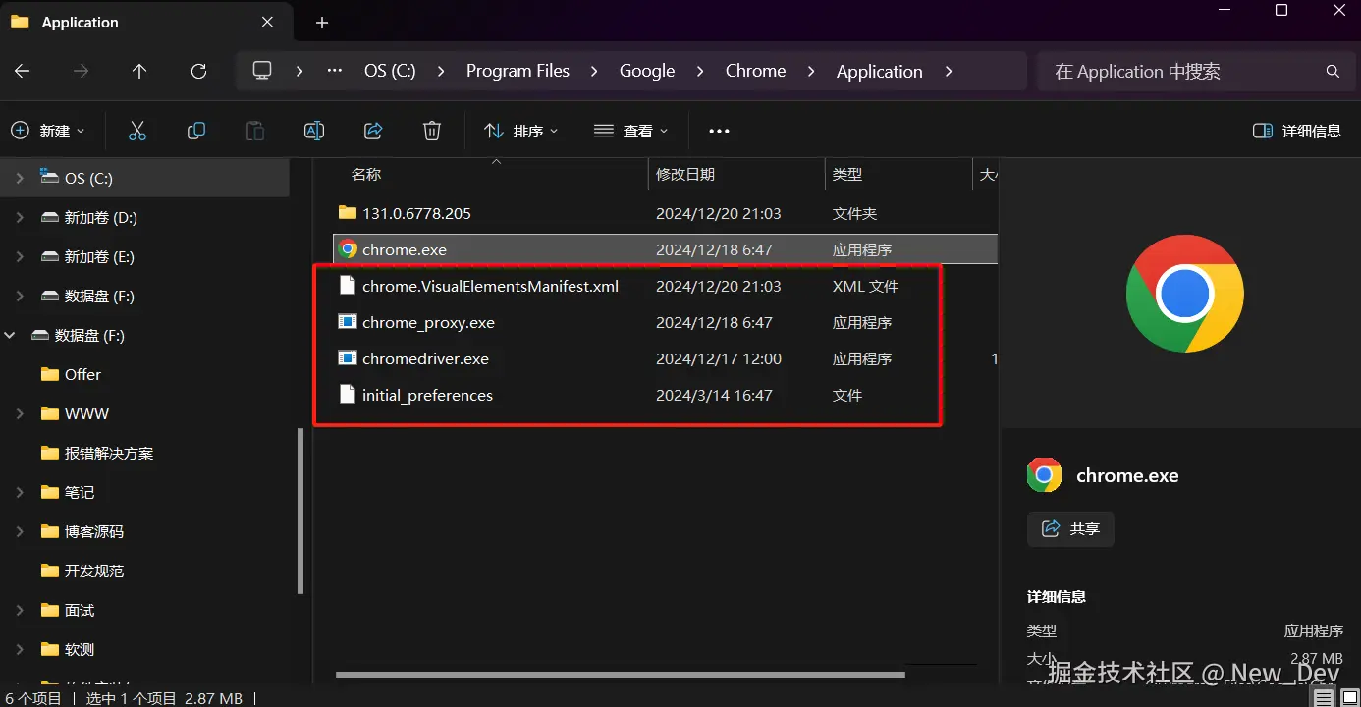Expand the 新加卷 (D:) tree node
The image size is (1361, 707).
coord(20,217)
